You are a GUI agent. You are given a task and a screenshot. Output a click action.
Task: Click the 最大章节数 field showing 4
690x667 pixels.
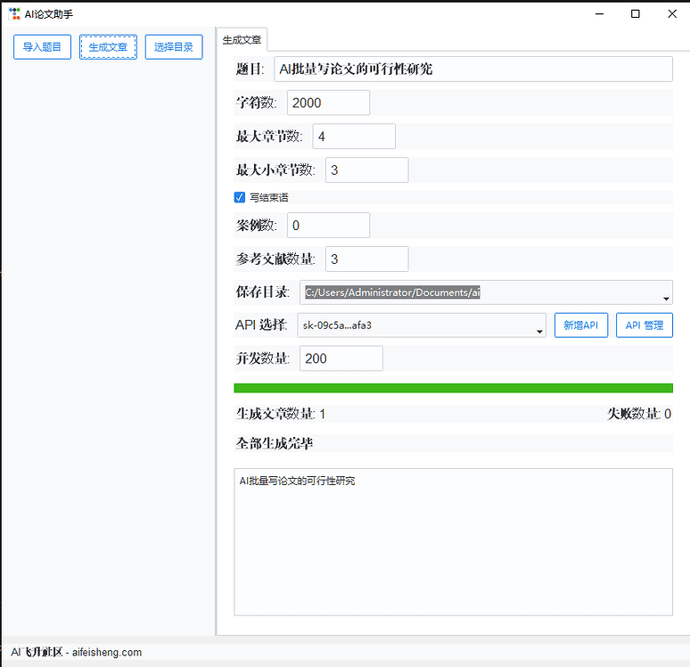click(354, 136)
